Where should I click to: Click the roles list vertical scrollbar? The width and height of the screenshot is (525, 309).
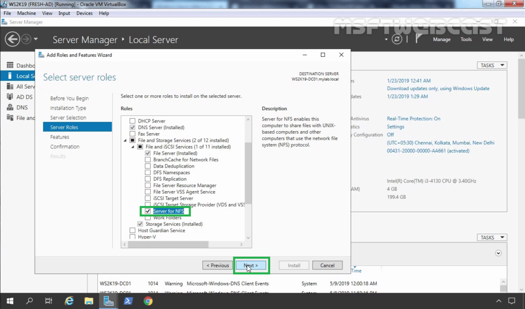[248, 172]
